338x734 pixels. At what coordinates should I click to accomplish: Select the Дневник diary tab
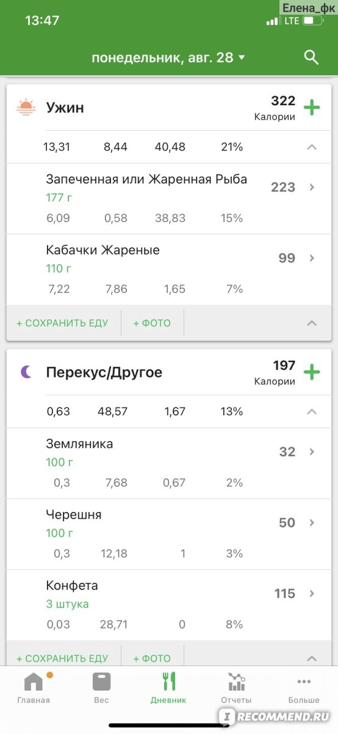coord(168,689)
